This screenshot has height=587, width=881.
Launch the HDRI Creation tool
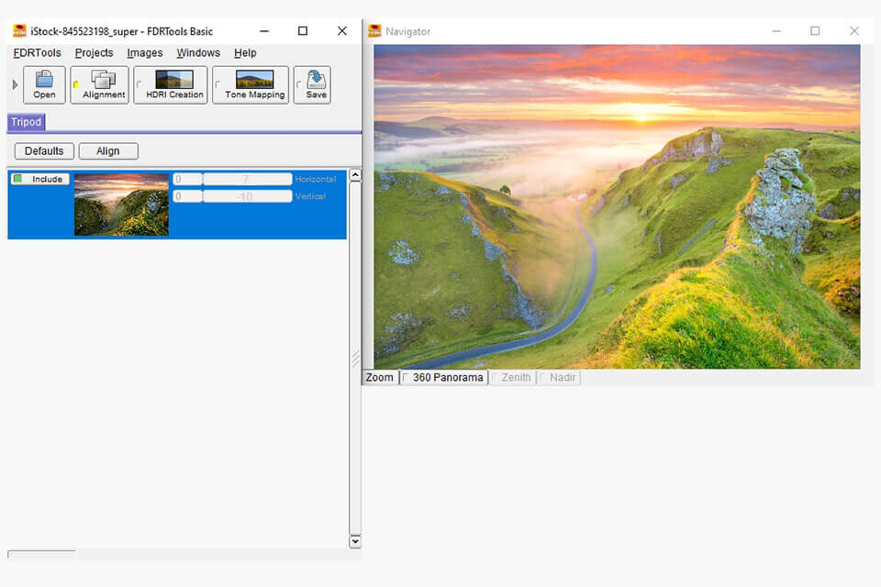(171, 85)
